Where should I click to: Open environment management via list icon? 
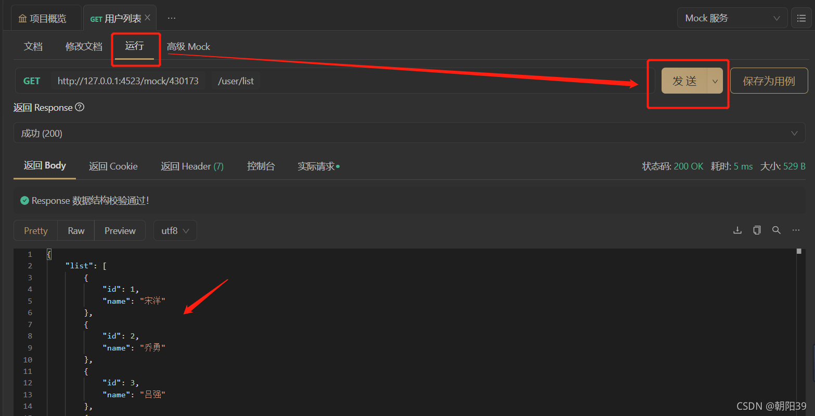(x=801, y=17)
